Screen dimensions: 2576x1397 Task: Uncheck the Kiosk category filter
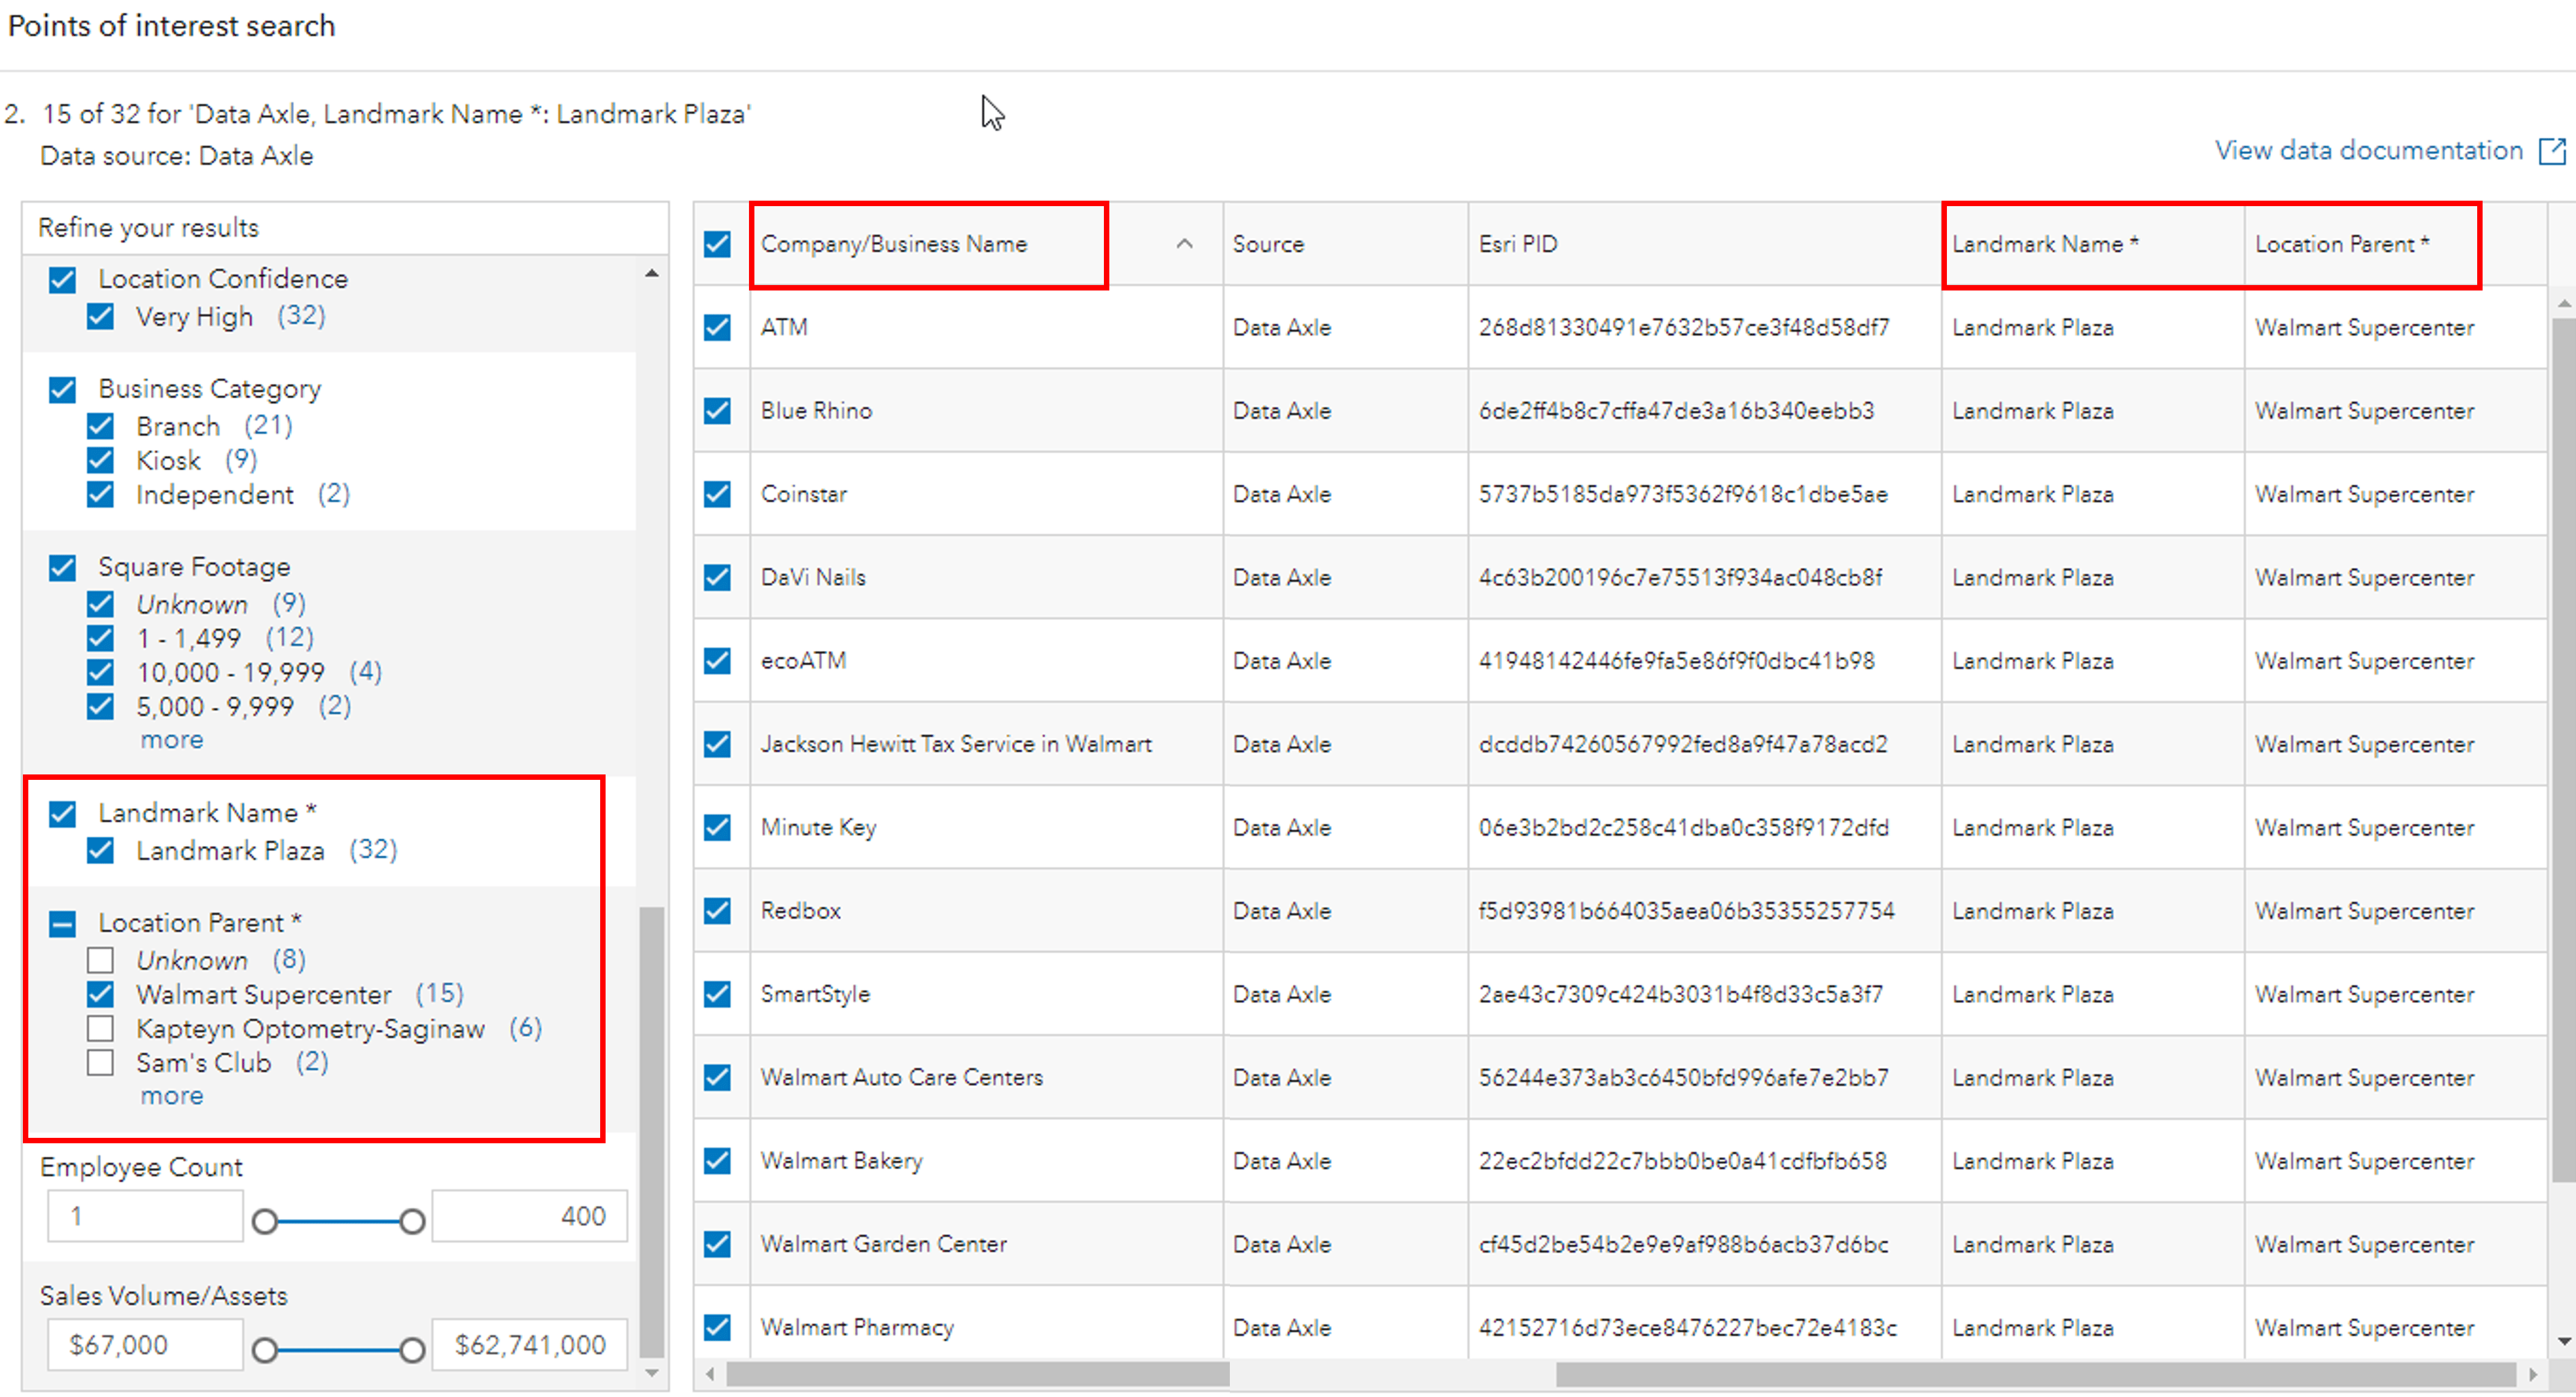tap(100, 460)
